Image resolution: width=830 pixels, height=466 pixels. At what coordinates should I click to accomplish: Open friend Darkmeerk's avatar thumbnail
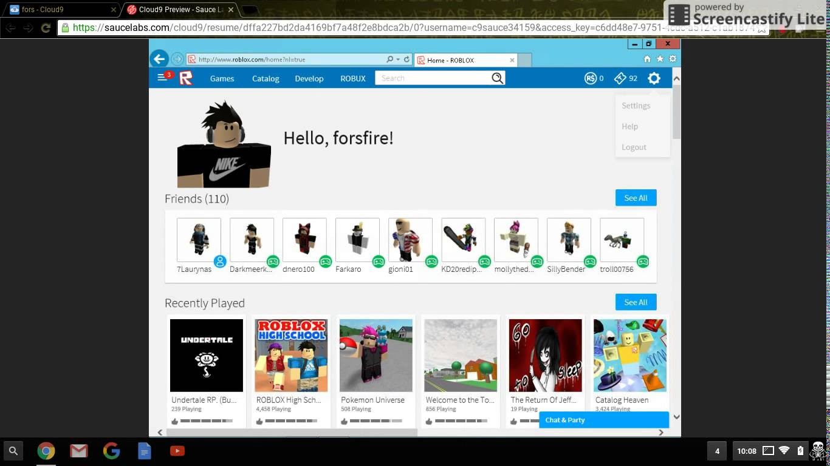tap(252, 240)
